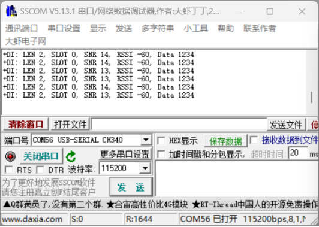Open the 帮助 menu
This screenshot has width=319, height=227.
click(x=225, y=28)
